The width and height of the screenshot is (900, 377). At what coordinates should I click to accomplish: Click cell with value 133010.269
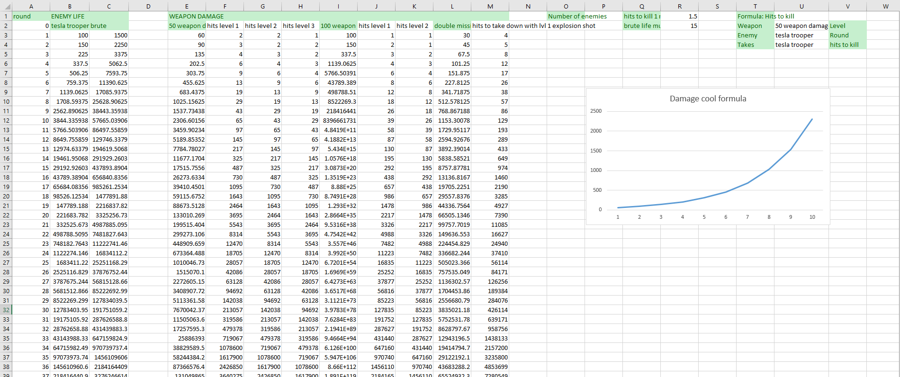pos(187,215)
